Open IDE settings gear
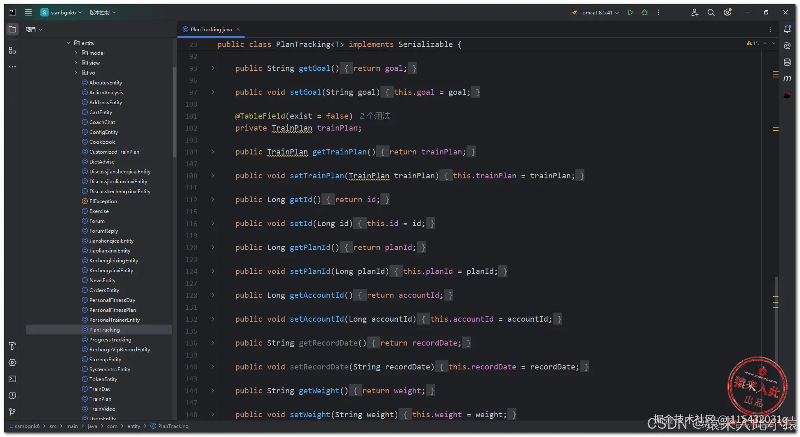The height and width of the screenshot is (437, 800). pyautogui.click(x=727, y=12)
